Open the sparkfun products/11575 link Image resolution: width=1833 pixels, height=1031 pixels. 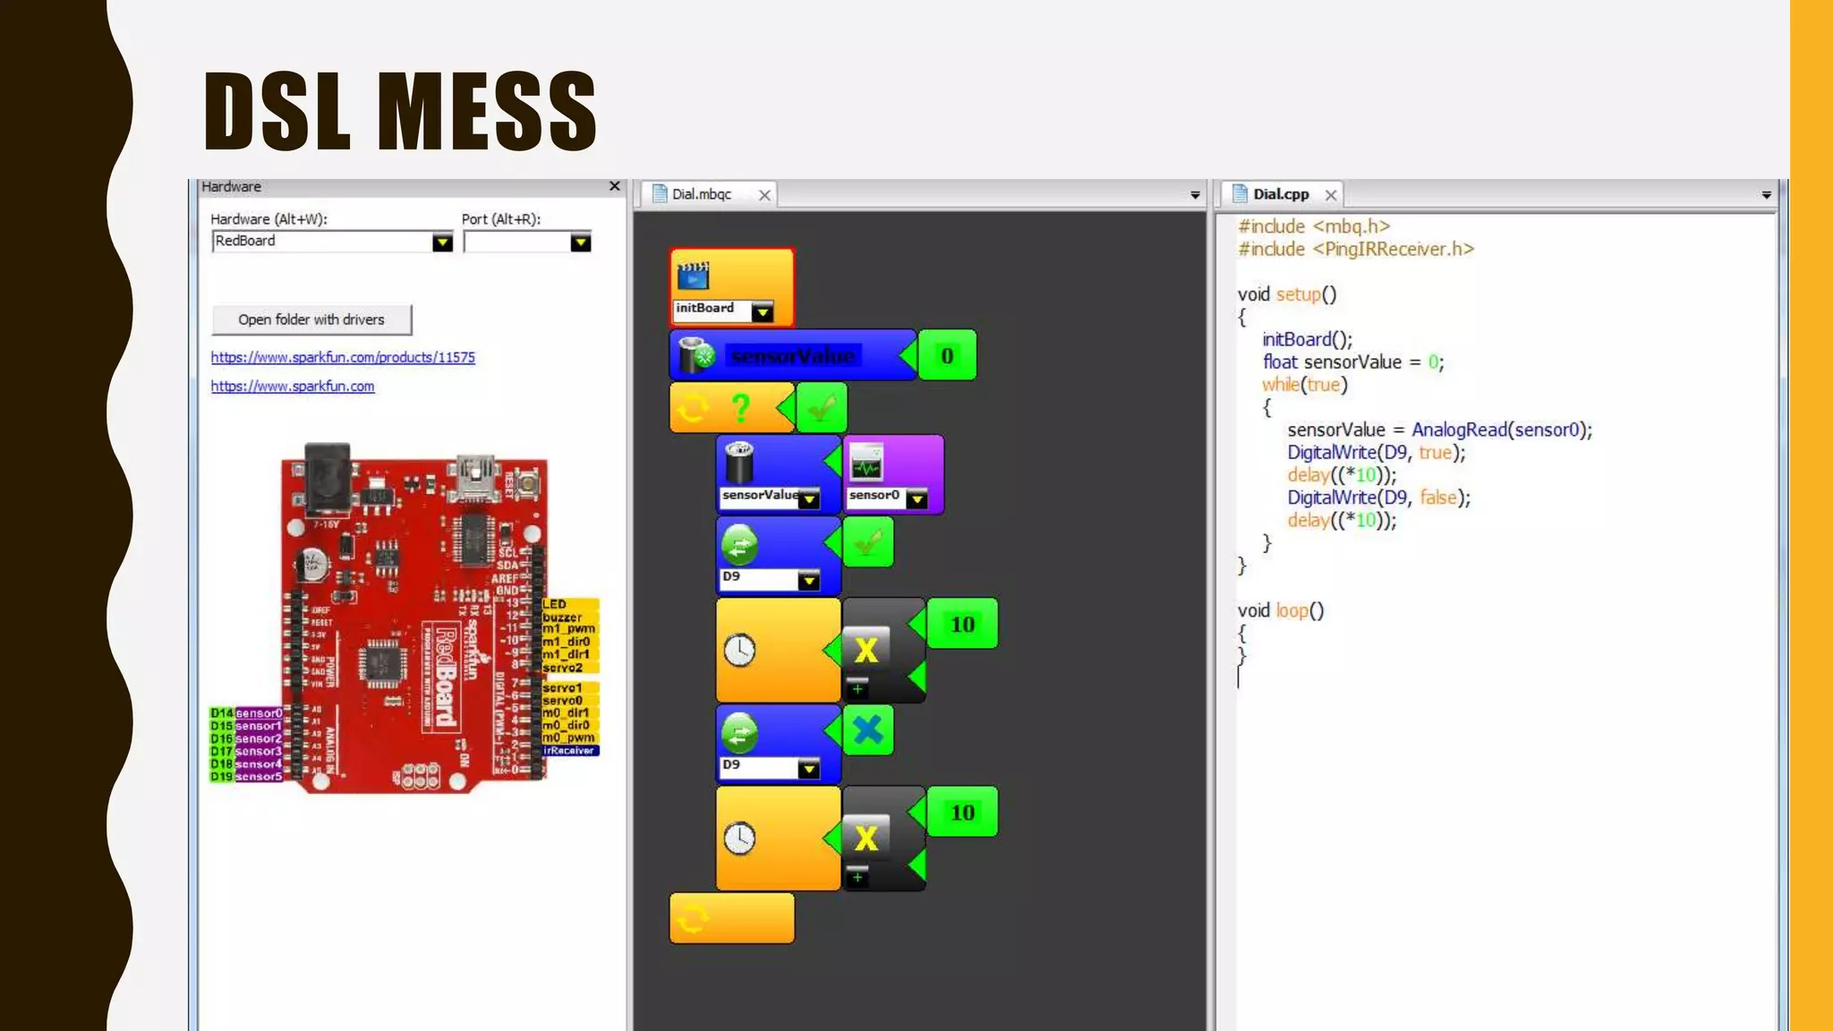[343, 357]
